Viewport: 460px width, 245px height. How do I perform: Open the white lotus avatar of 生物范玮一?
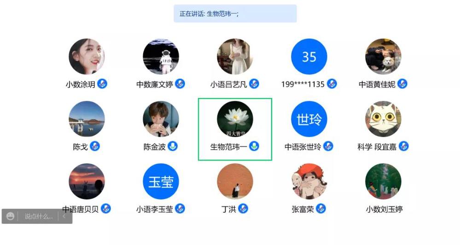point(235,119)
